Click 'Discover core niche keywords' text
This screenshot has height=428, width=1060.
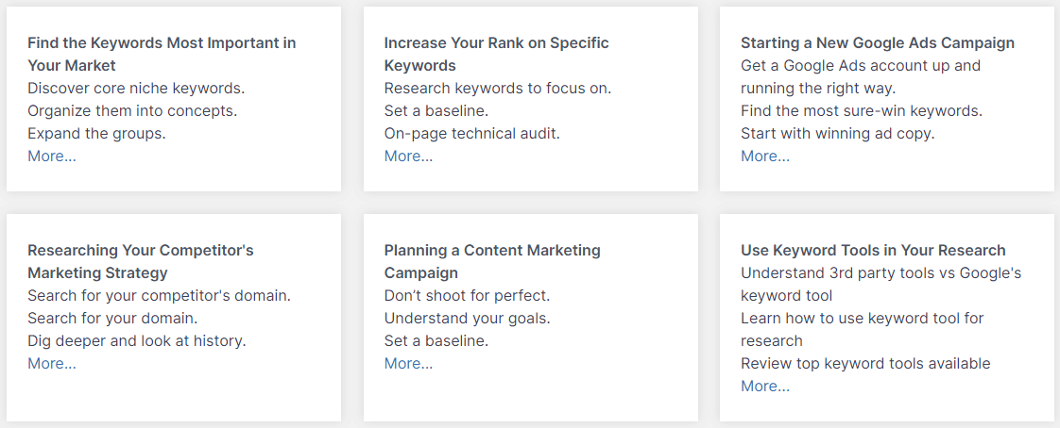pos(136,89)
